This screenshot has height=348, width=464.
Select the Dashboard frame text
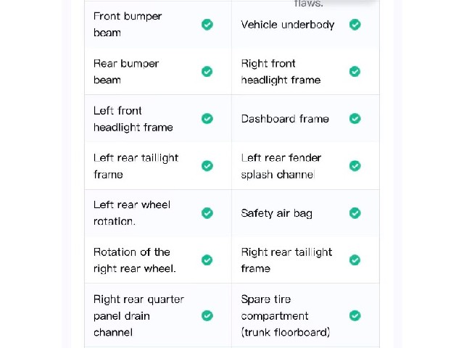coord(285,119)
